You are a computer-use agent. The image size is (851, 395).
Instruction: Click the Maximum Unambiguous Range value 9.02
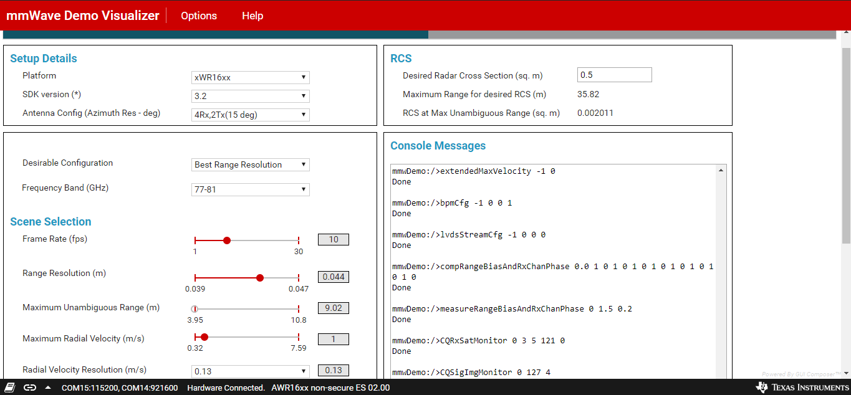coord(334,308)
